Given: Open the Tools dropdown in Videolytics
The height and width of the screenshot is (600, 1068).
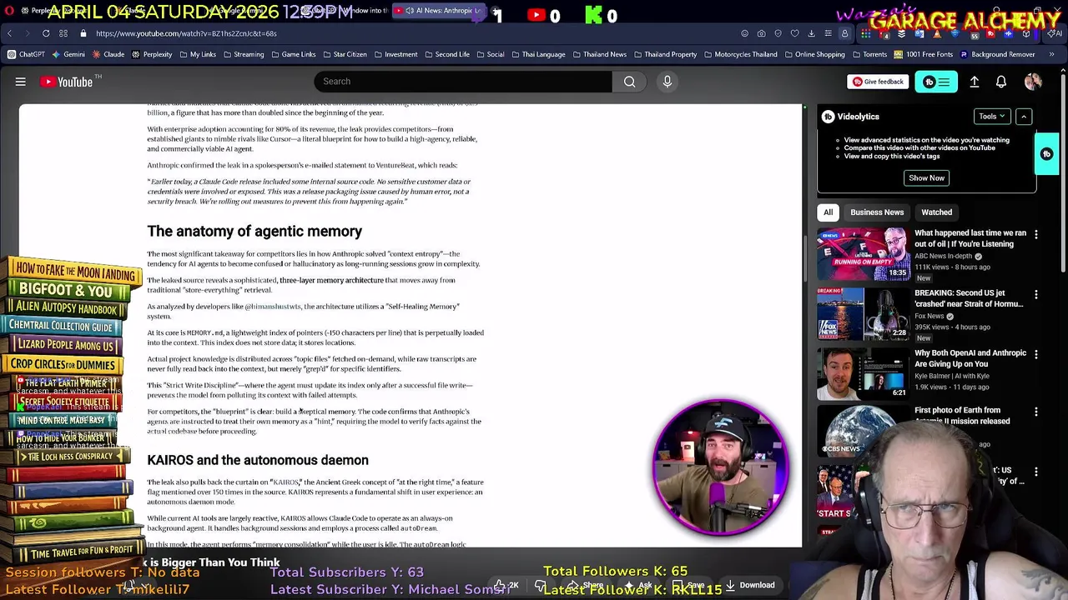Looking at the screenshot, I should (x=992, y=117).
